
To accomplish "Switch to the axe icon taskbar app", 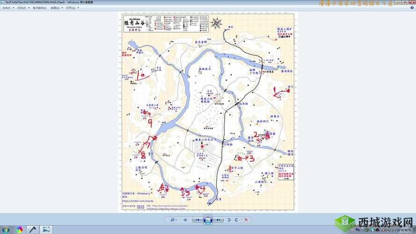I will [x=32, y=229].
